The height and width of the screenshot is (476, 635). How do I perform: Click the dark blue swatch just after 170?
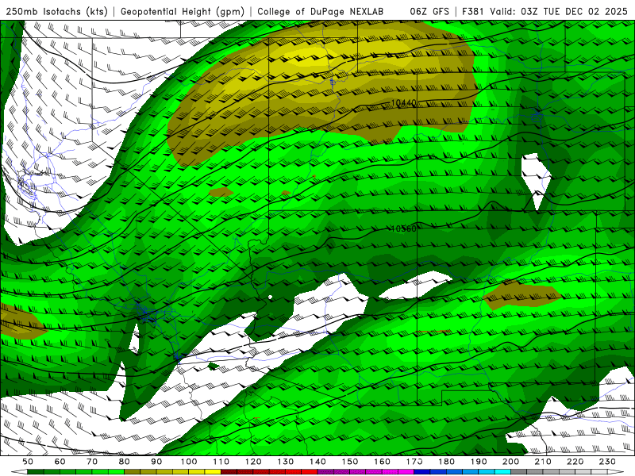[x=422, y=472]
